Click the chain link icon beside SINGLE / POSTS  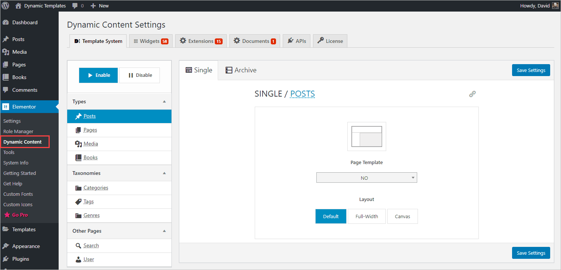click(472, 94)
